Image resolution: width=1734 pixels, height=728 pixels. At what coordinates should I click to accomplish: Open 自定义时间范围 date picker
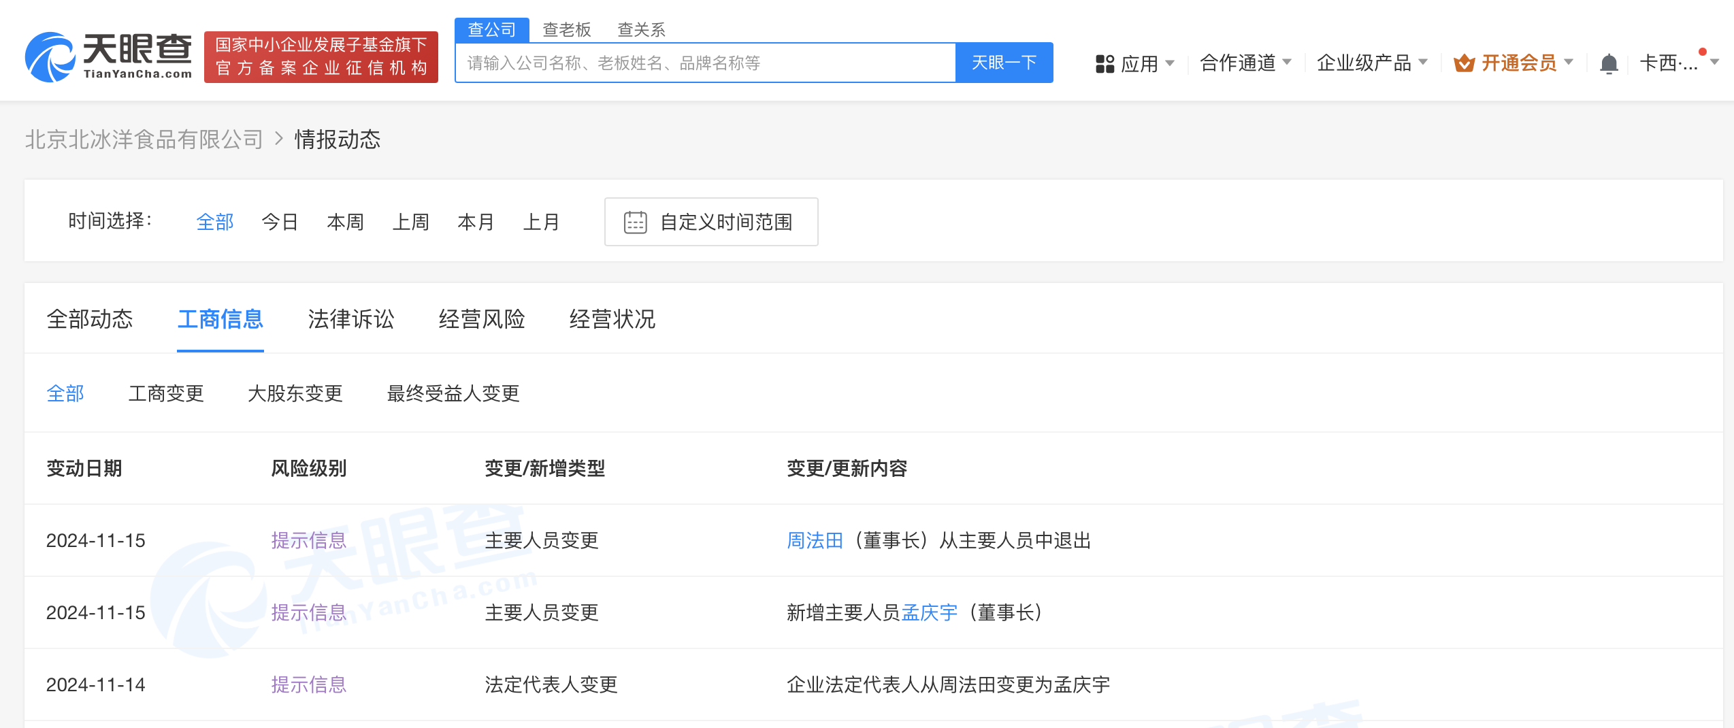pos(711,222)
